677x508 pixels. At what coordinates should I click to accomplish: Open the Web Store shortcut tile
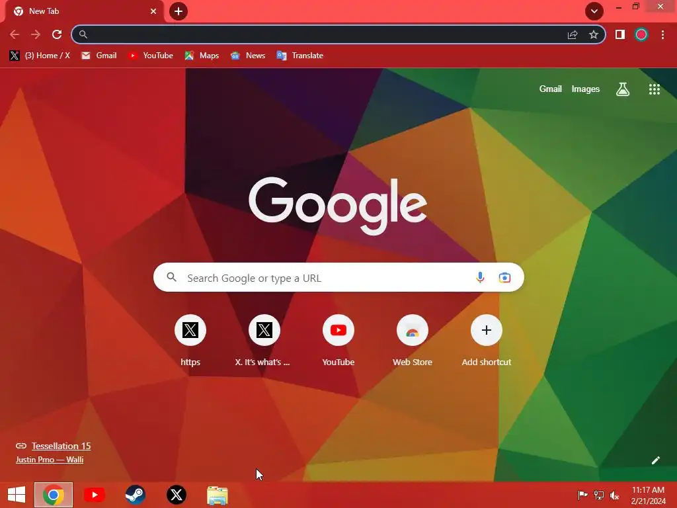(413, 341)
